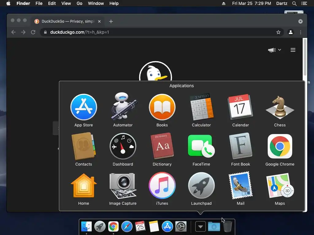
Task: Open Calendar in Applications grid
Action: (x=240, y=107)
